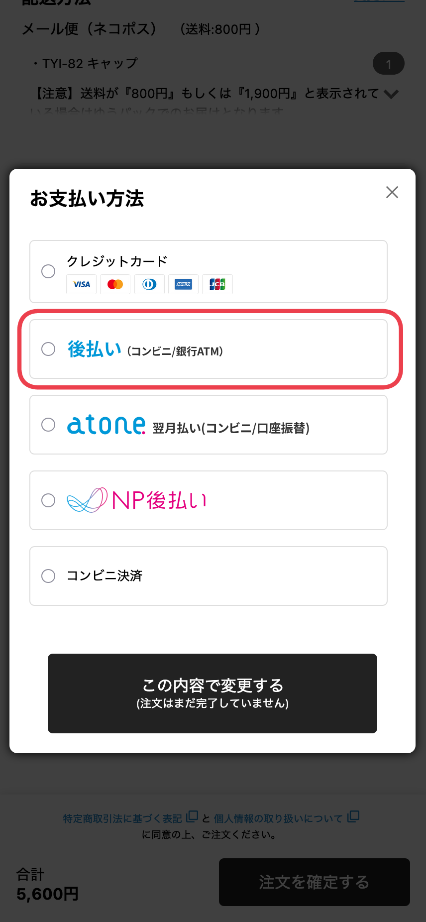
Task: Select the クレジットカード radio button
Action: coord(48,271)
